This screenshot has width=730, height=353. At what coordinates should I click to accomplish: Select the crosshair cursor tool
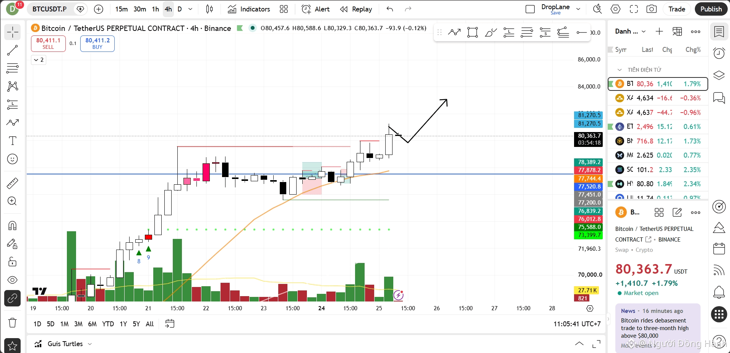(x=13, y=32)
